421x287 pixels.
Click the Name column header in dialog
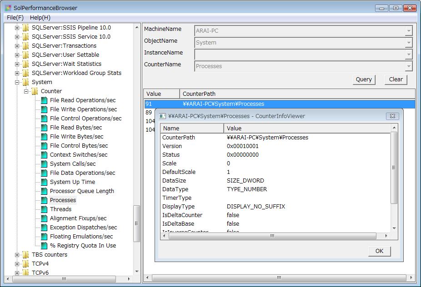[x=192, y=129]
